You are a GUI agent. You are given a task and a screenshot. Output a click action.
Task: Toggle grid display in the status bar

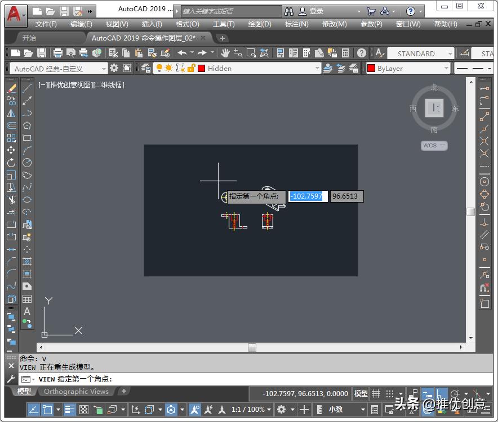coord(376,393)
